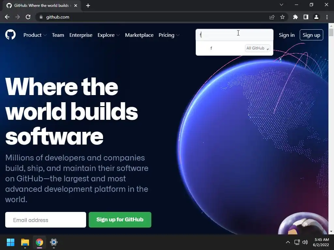The height and width of the screenshot is (250, 334).
Task: Click the GitHub Octocat logo
Action: (10, 35)
